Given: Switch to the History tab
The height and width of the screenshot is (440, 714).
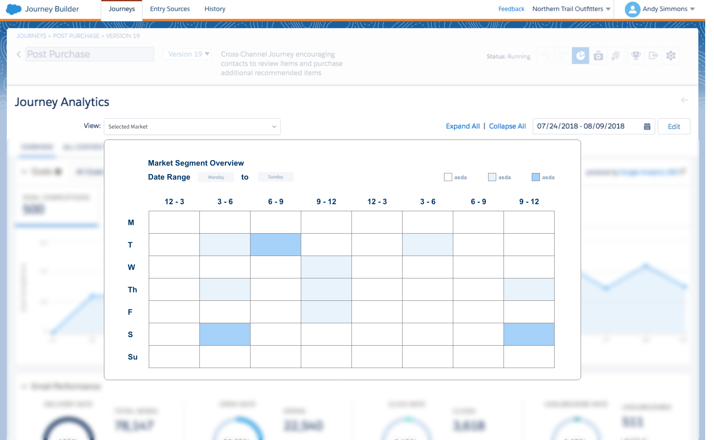Looking at the screenshot, I should (x=215, y=9).
